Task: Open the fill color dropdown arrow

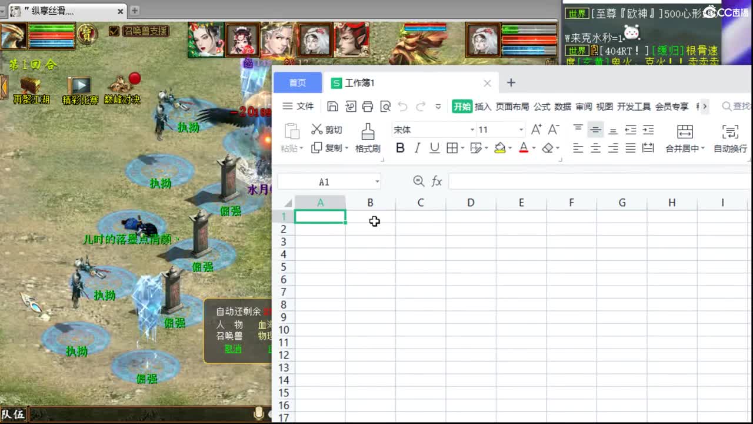Action: 510,148
